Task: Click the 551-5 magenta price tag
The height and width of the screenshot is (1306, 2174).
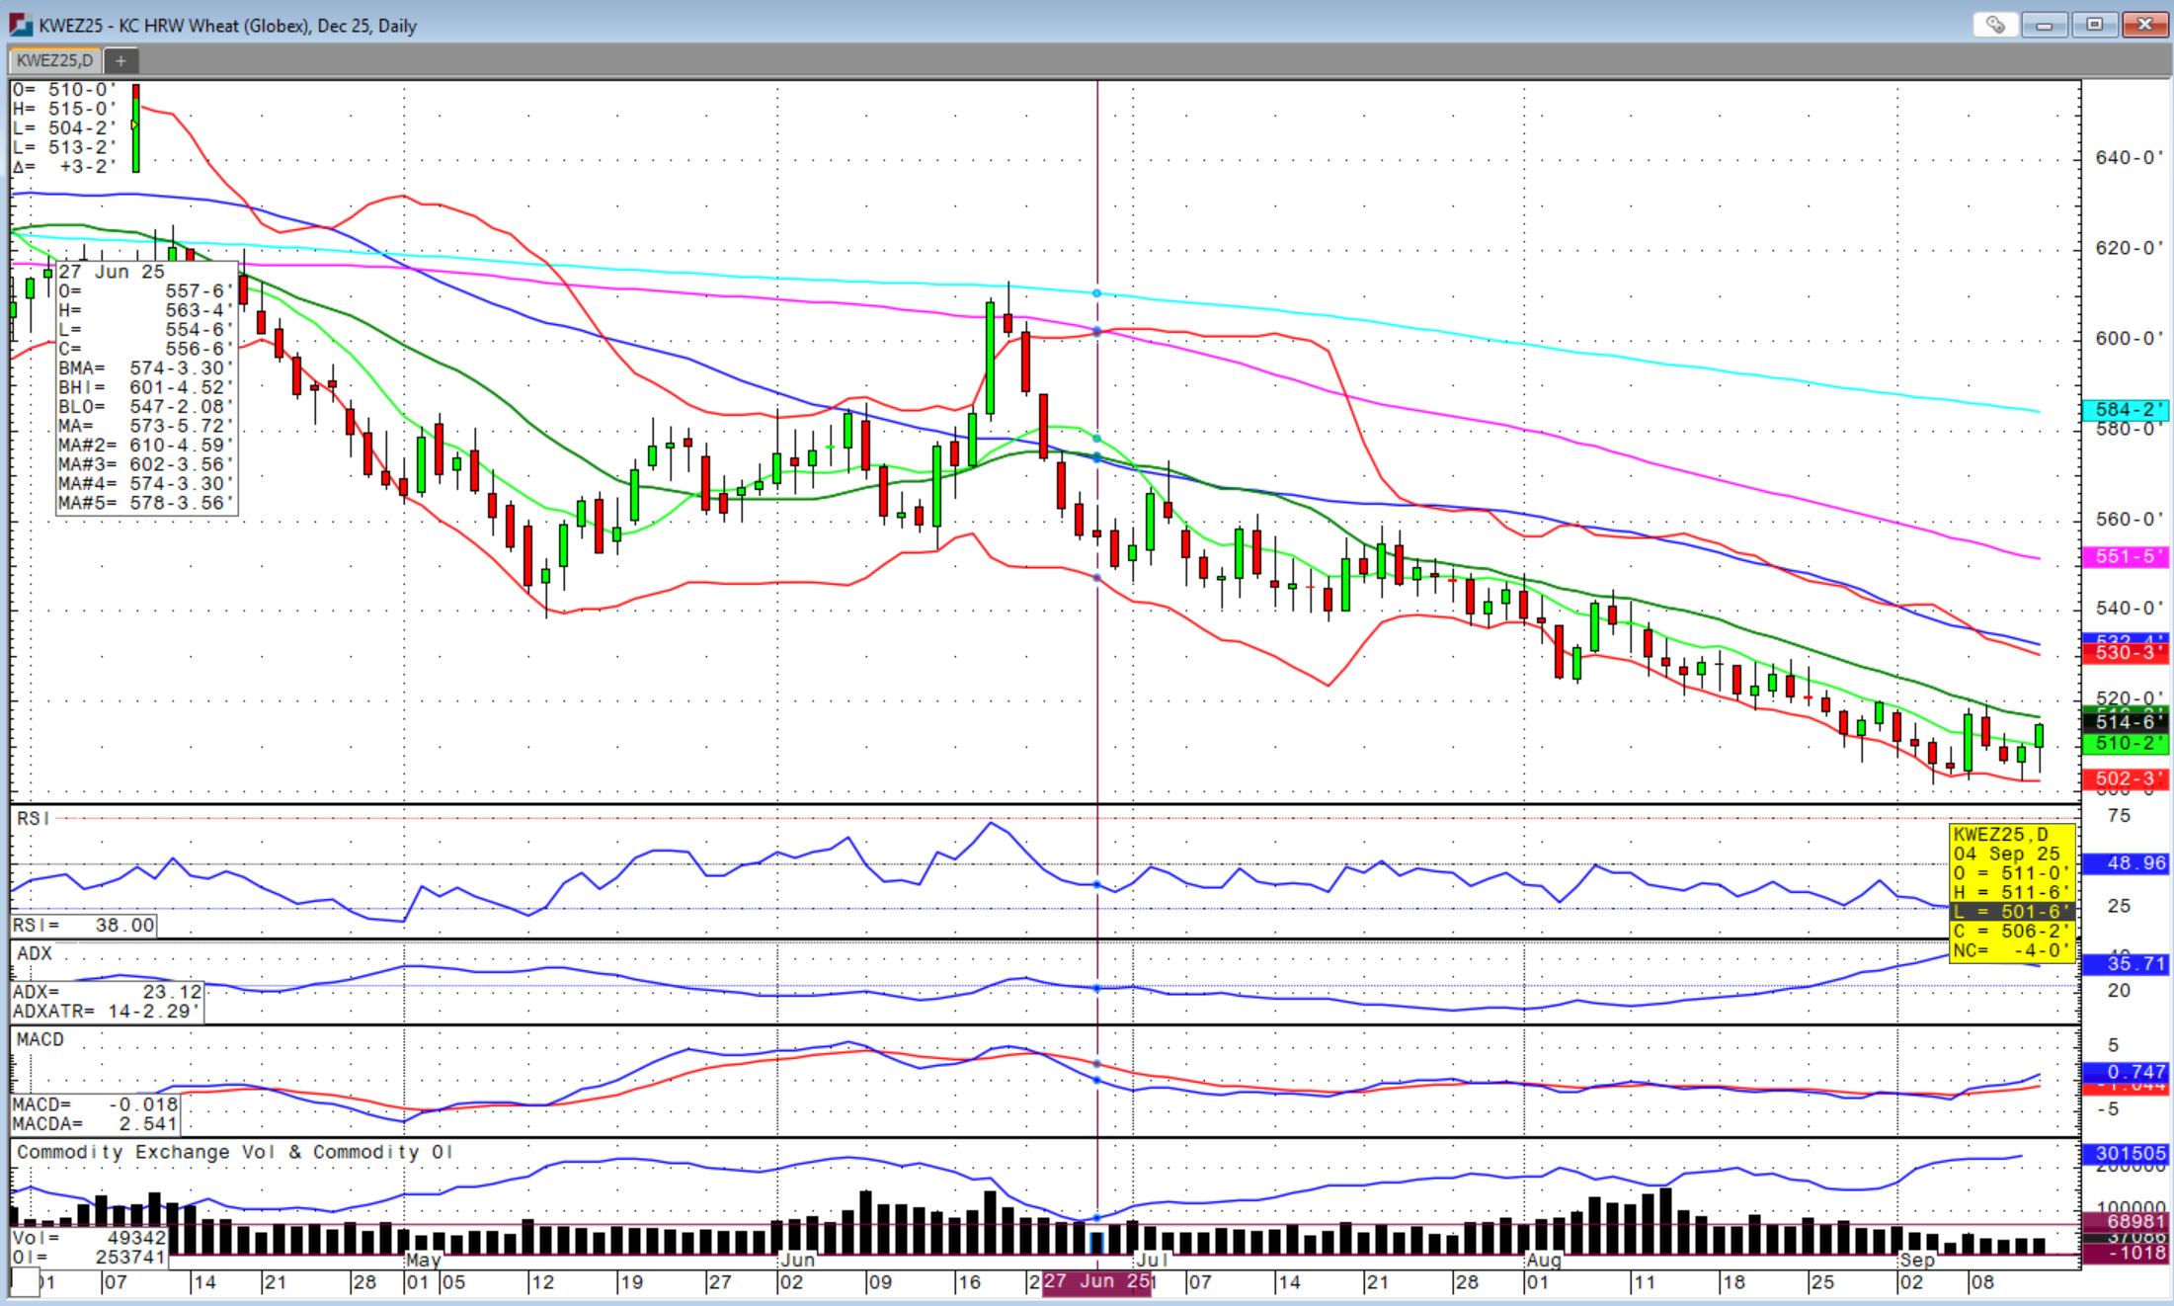Action: (2126, 557)
